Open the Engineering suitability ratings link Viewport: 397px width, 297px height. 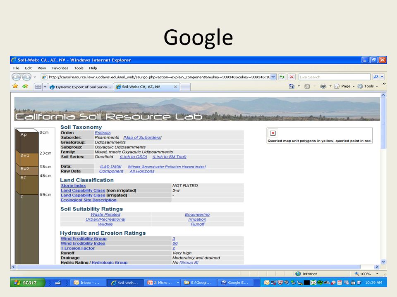pyautogui.click(x=197, y=214)
